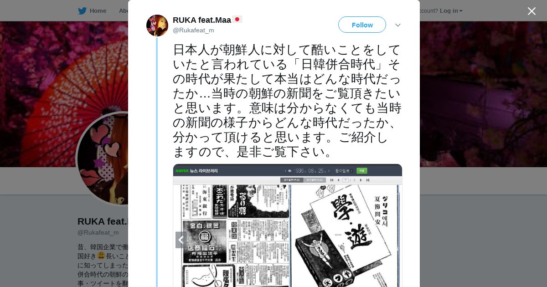Click the @Rukafeat_m handle in tweet
547x287 pixels.
[193, 30]
